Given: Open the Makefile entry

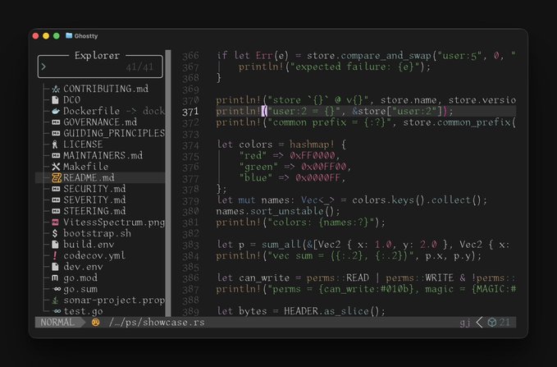Looking at the screenshot, I should (x=86, y=167).
